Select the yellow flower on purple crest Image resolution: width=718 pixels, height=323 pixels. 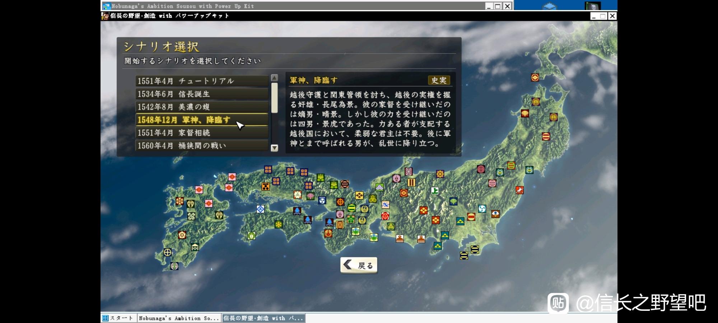(440, 174)
